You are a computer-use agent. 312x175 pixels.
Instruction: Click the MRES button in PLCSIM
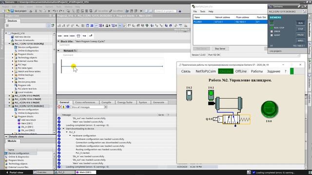click(x=300, y=41)
